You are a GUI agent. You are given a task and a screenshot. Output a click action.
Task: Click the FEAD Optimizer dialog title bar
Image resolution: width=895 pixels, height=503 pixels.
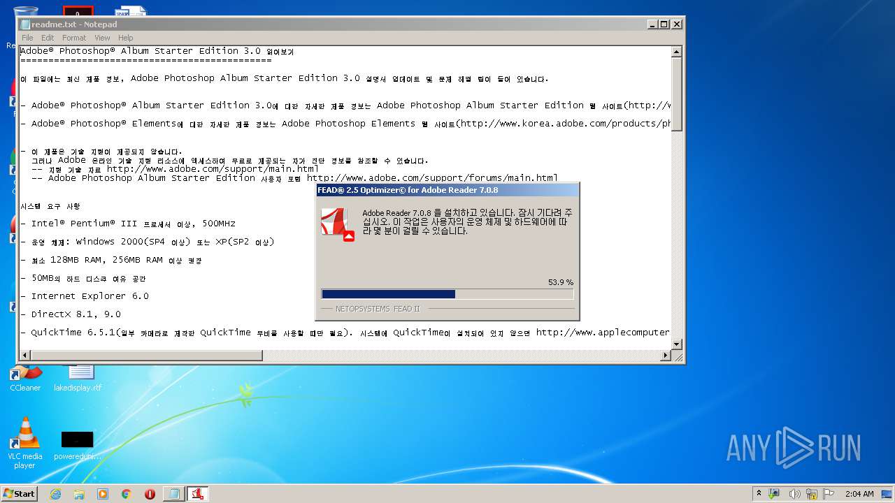[447, 190]
